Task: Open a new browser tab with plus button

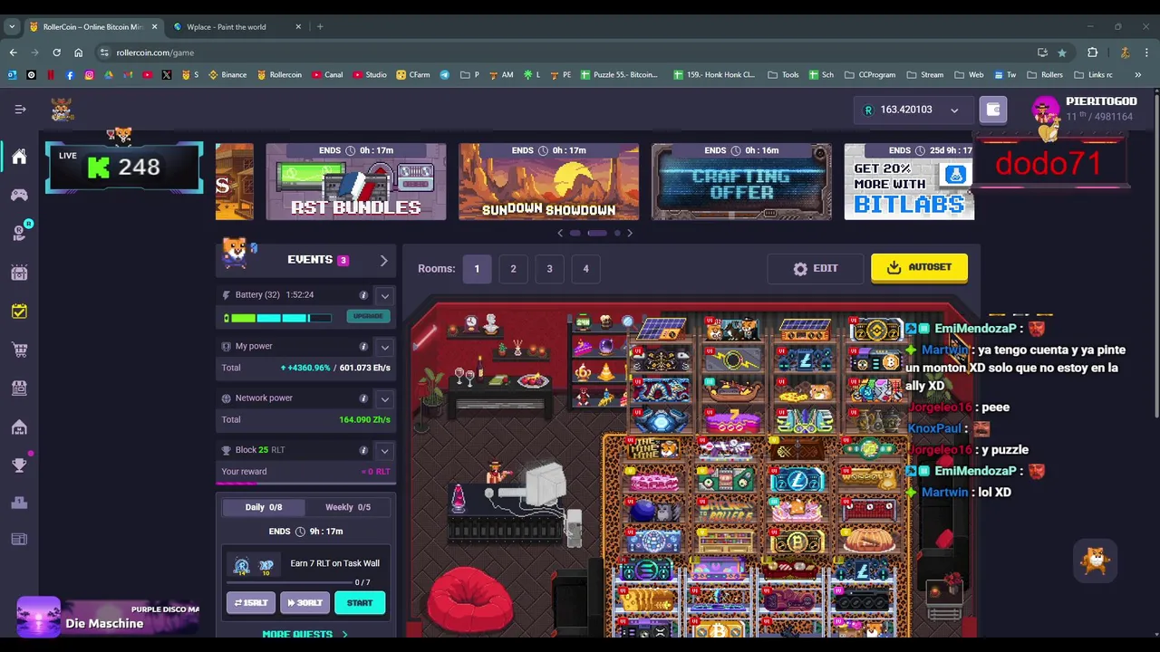Action: (x=320, y=27)
